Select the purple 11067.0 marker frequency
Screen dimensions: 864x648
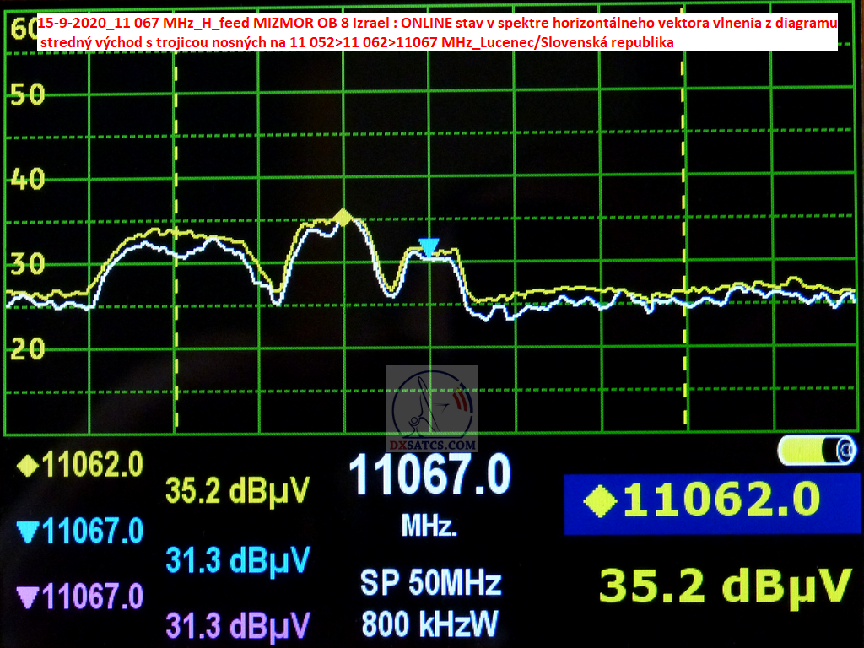(93, 597)
